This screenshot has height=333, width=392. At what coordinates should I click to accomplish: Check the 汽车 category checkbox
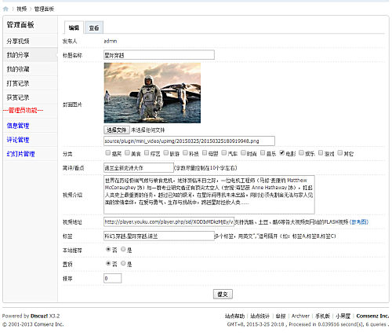[224, 152]
